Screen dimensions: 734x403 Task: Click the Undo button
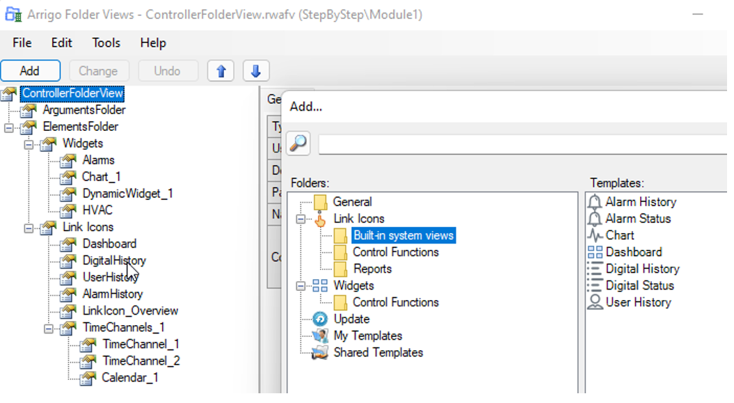coord(168,71)
